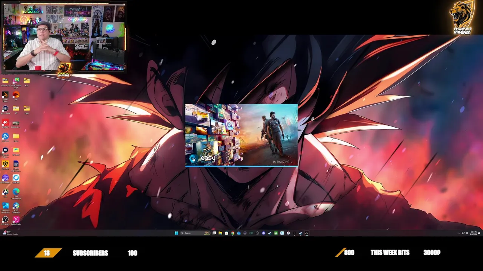The image size is (483, 271).
Task: Open the volume control in the system tray
Action: coord(467,233)
